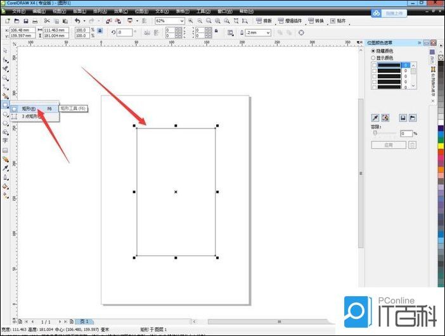
Task: Click the 增强插件 toolbar button
Action: (x=290, y=21)
